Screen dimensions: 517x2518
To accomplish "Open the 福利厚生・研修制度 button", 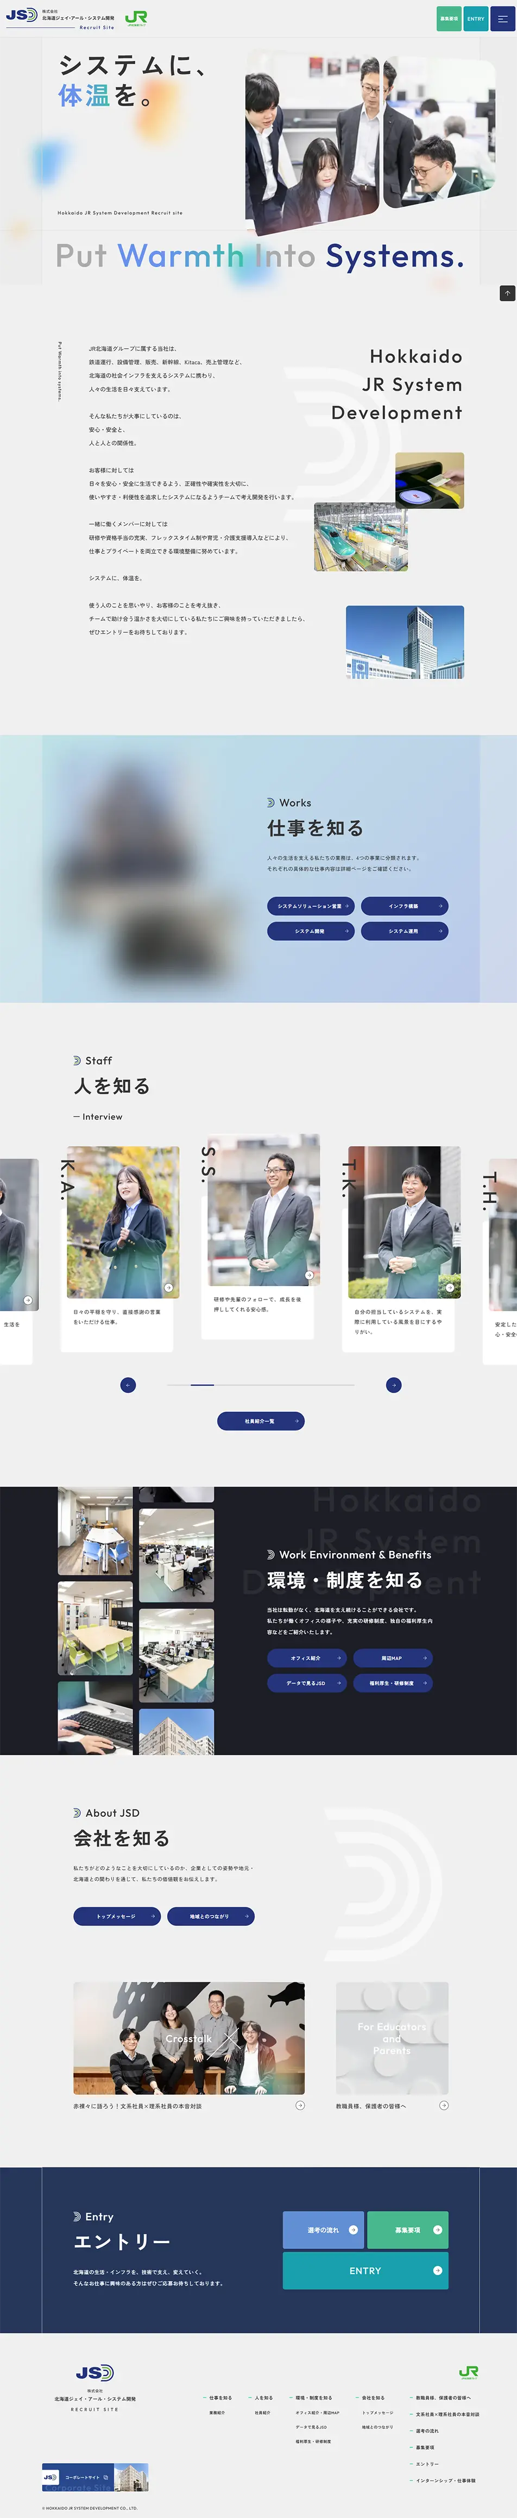I will coord(393,1683).
